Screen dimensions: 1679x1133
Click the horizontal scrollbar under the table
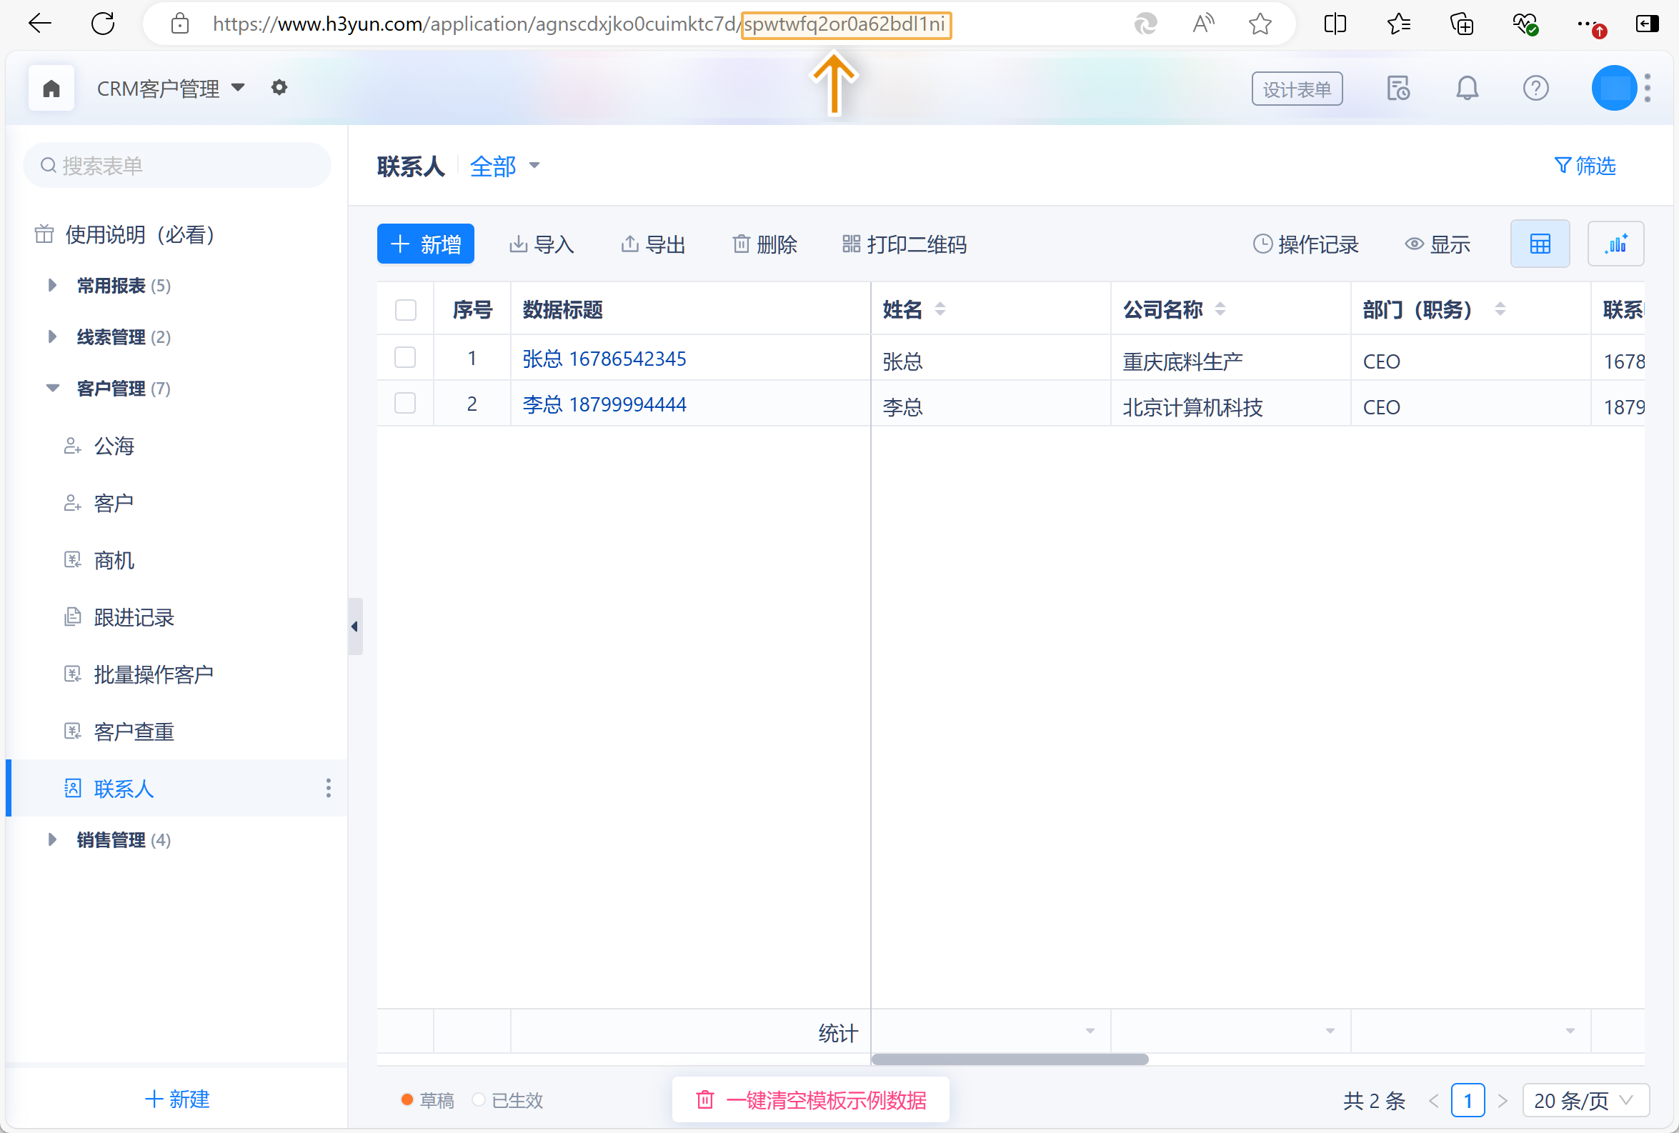point(1010,1059)
